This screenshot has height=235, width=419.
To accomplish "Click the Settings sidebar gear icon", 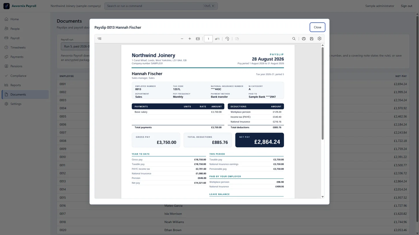I will (6, 104).
